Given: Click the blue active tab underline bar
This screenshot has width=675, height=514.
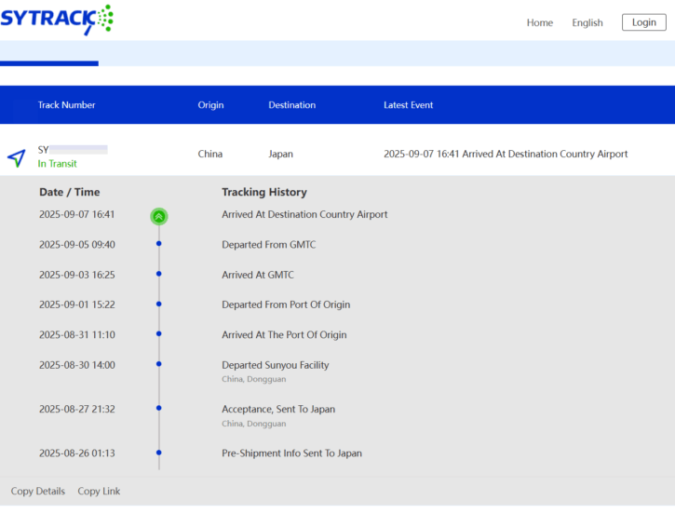Looking at the screenshot, I should 49,63.
